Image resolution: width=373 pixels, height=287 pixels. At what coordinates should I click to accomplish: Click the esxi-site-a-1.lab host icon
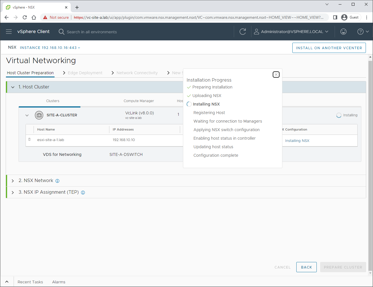(30, 140)
